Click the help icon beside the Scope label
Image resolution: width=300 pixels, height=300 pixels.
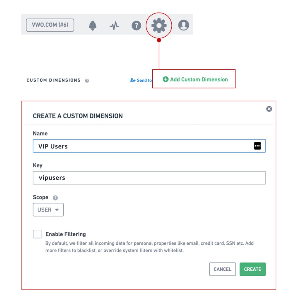[x=55, y=197]
